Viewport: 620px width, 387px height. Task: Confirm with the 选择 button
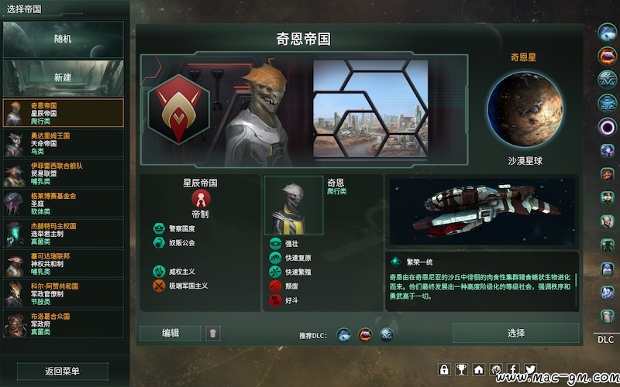pos(516,334)
